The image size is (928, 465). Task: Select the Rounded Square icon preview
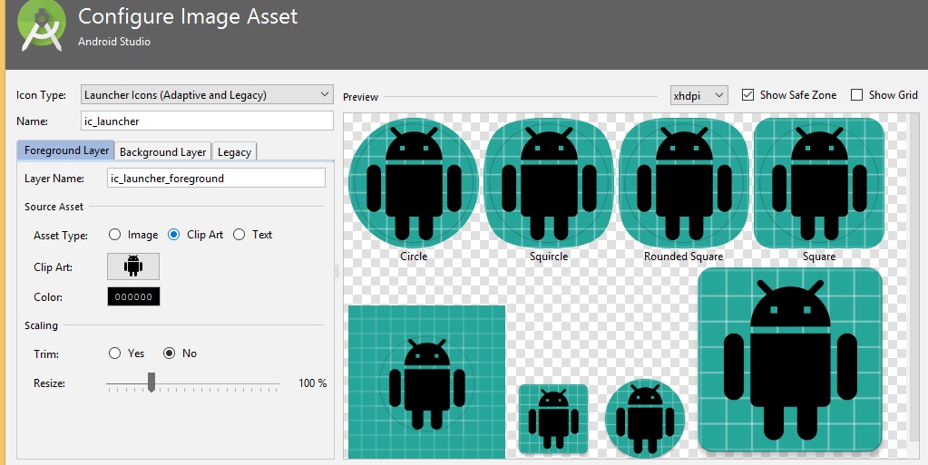click(x=683, y=182)
